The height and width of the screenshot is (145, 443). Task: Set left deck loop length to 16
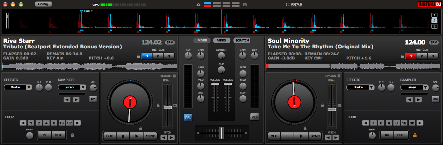click(61, 123)
